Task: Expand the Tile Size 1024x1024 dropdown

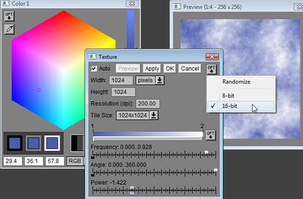Action: click(x=154, y=115)
